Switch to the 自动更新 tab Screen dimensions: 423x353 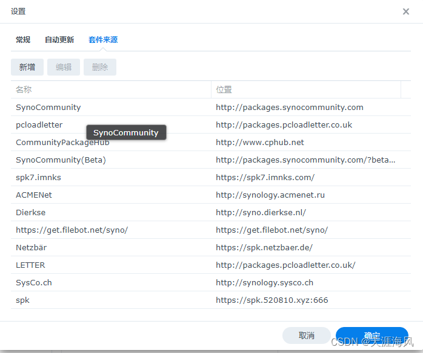59,40
